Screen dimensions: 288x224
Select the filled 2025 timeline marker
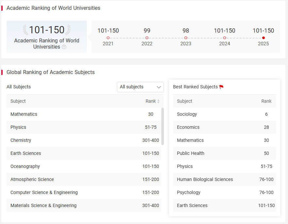(x=264, y=38)
